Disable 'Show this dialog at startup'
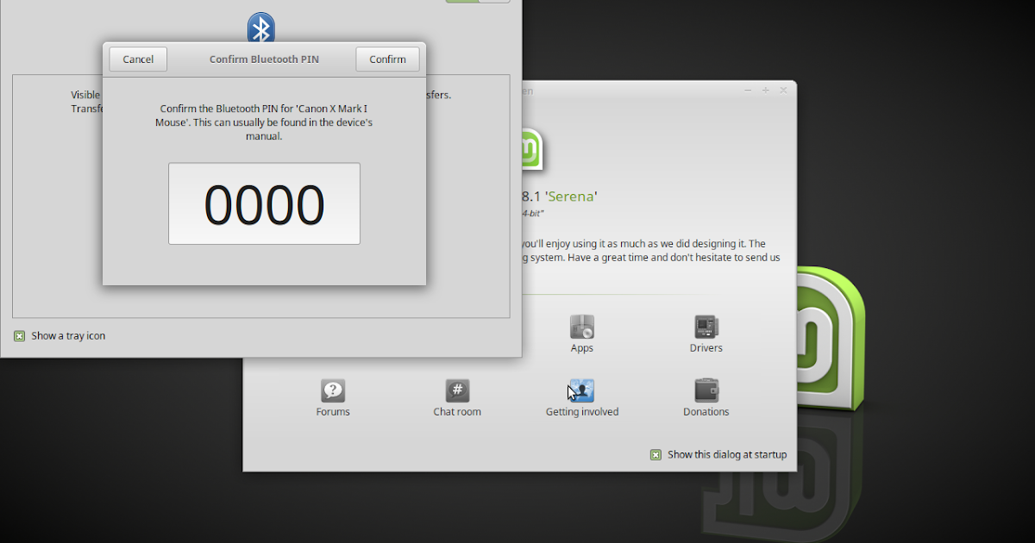Viewport: 1035px width, 543px height. (x=656, y=454)
